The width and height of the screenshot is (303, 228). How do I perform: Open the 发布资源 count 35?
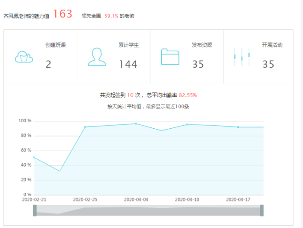(198, 65)
